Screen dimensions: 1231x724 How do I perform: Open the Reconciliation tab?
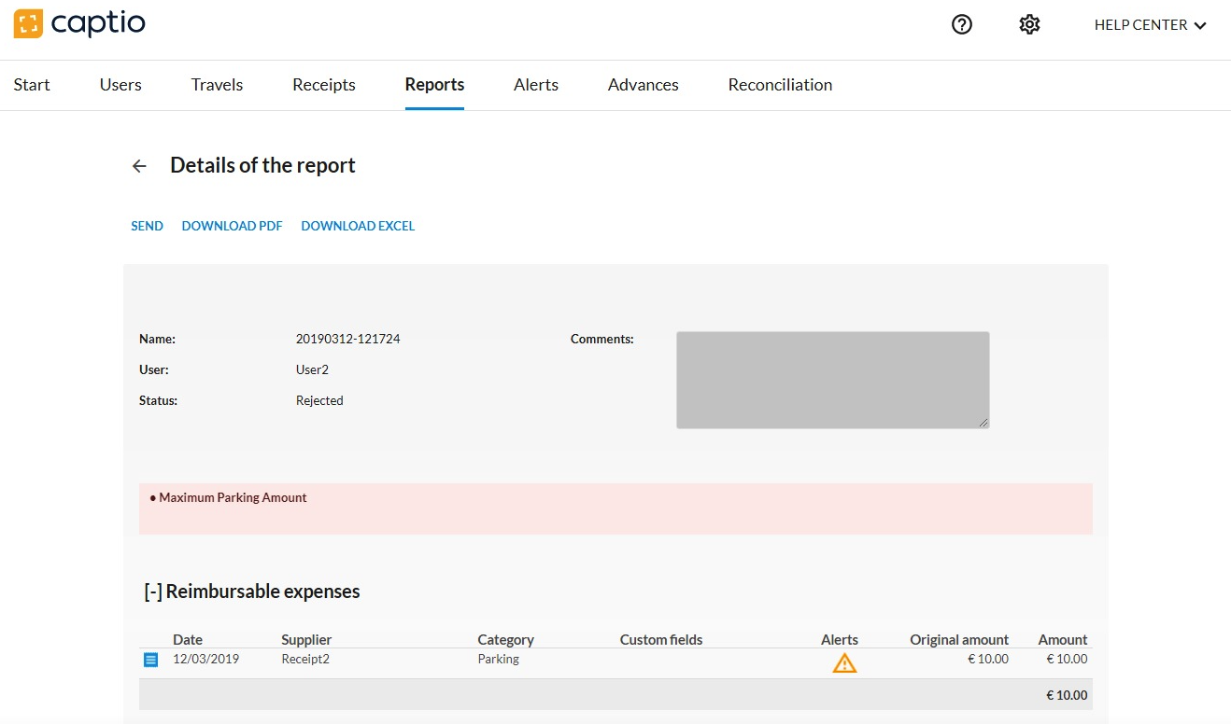click(780, 85)
